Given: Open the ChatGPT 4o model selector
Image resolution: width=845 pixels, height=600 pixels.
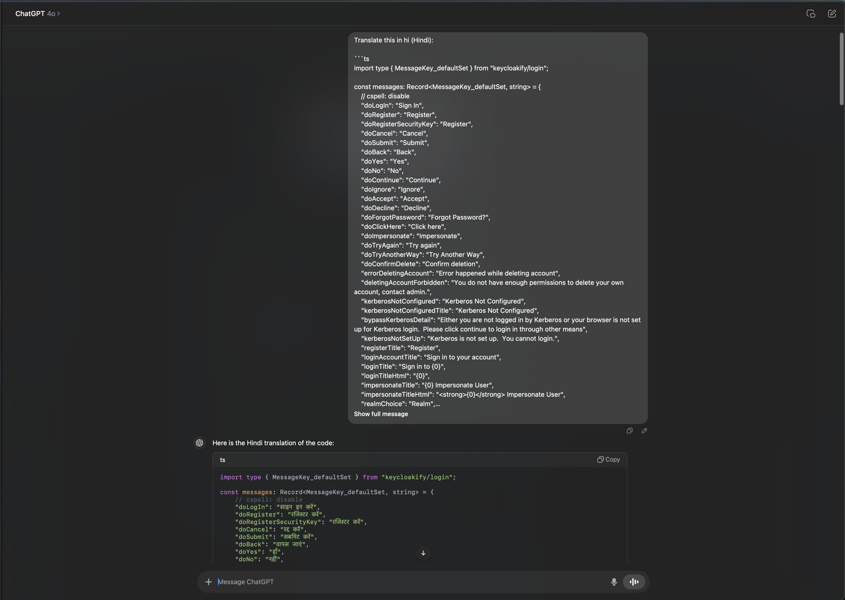Looking at the screenshot, I should pos(37,14).
